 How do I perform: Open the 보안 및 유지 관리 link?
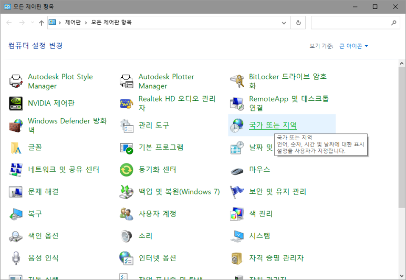[x=277, y=192]
